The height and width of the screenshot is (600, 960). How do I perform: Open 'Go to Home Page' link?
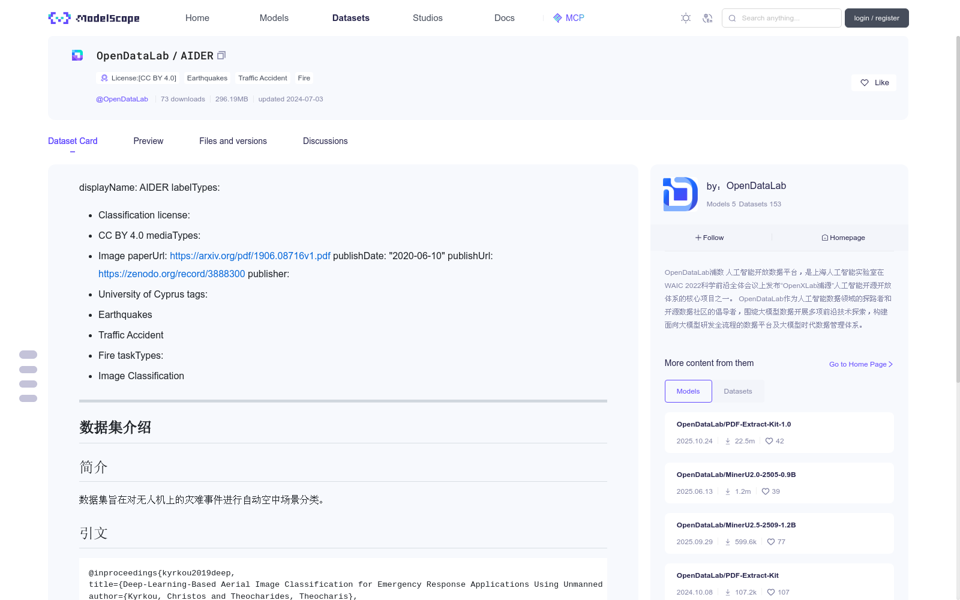click(x=861, y=364)
